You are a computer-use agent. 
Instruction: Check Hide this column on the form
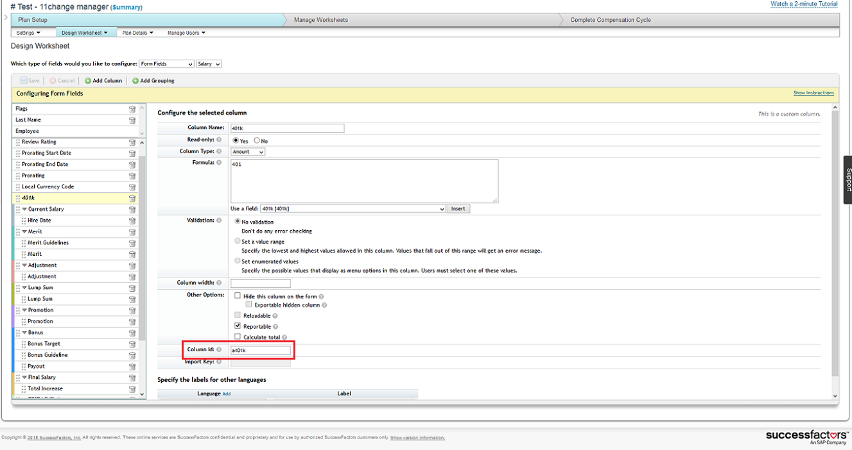238,296
